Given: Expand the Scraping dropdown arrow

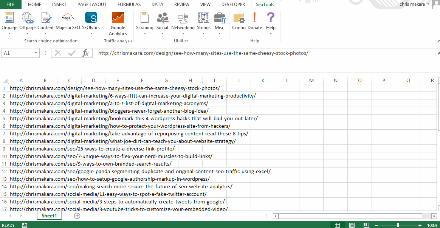Looking at the screenshot, I should pos(144,33).
